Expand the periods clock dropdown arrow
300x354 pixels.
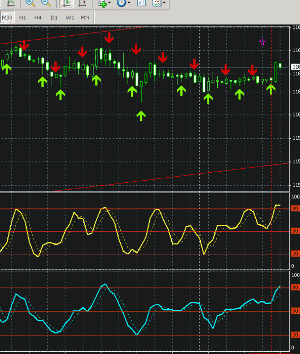129,3
